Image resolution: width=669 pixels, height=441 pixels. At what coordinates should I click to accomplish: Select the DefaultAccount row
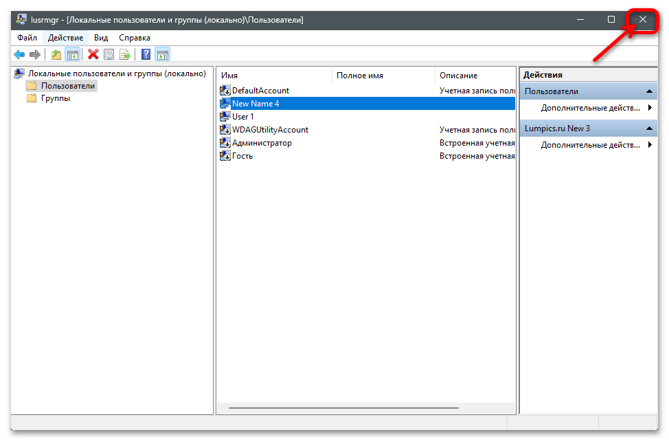pyautogui.click(x=366, y=91)
